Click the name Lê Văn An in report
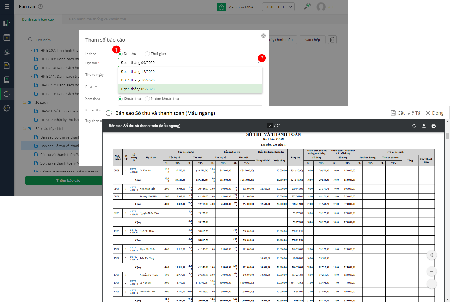 (145, 171)
